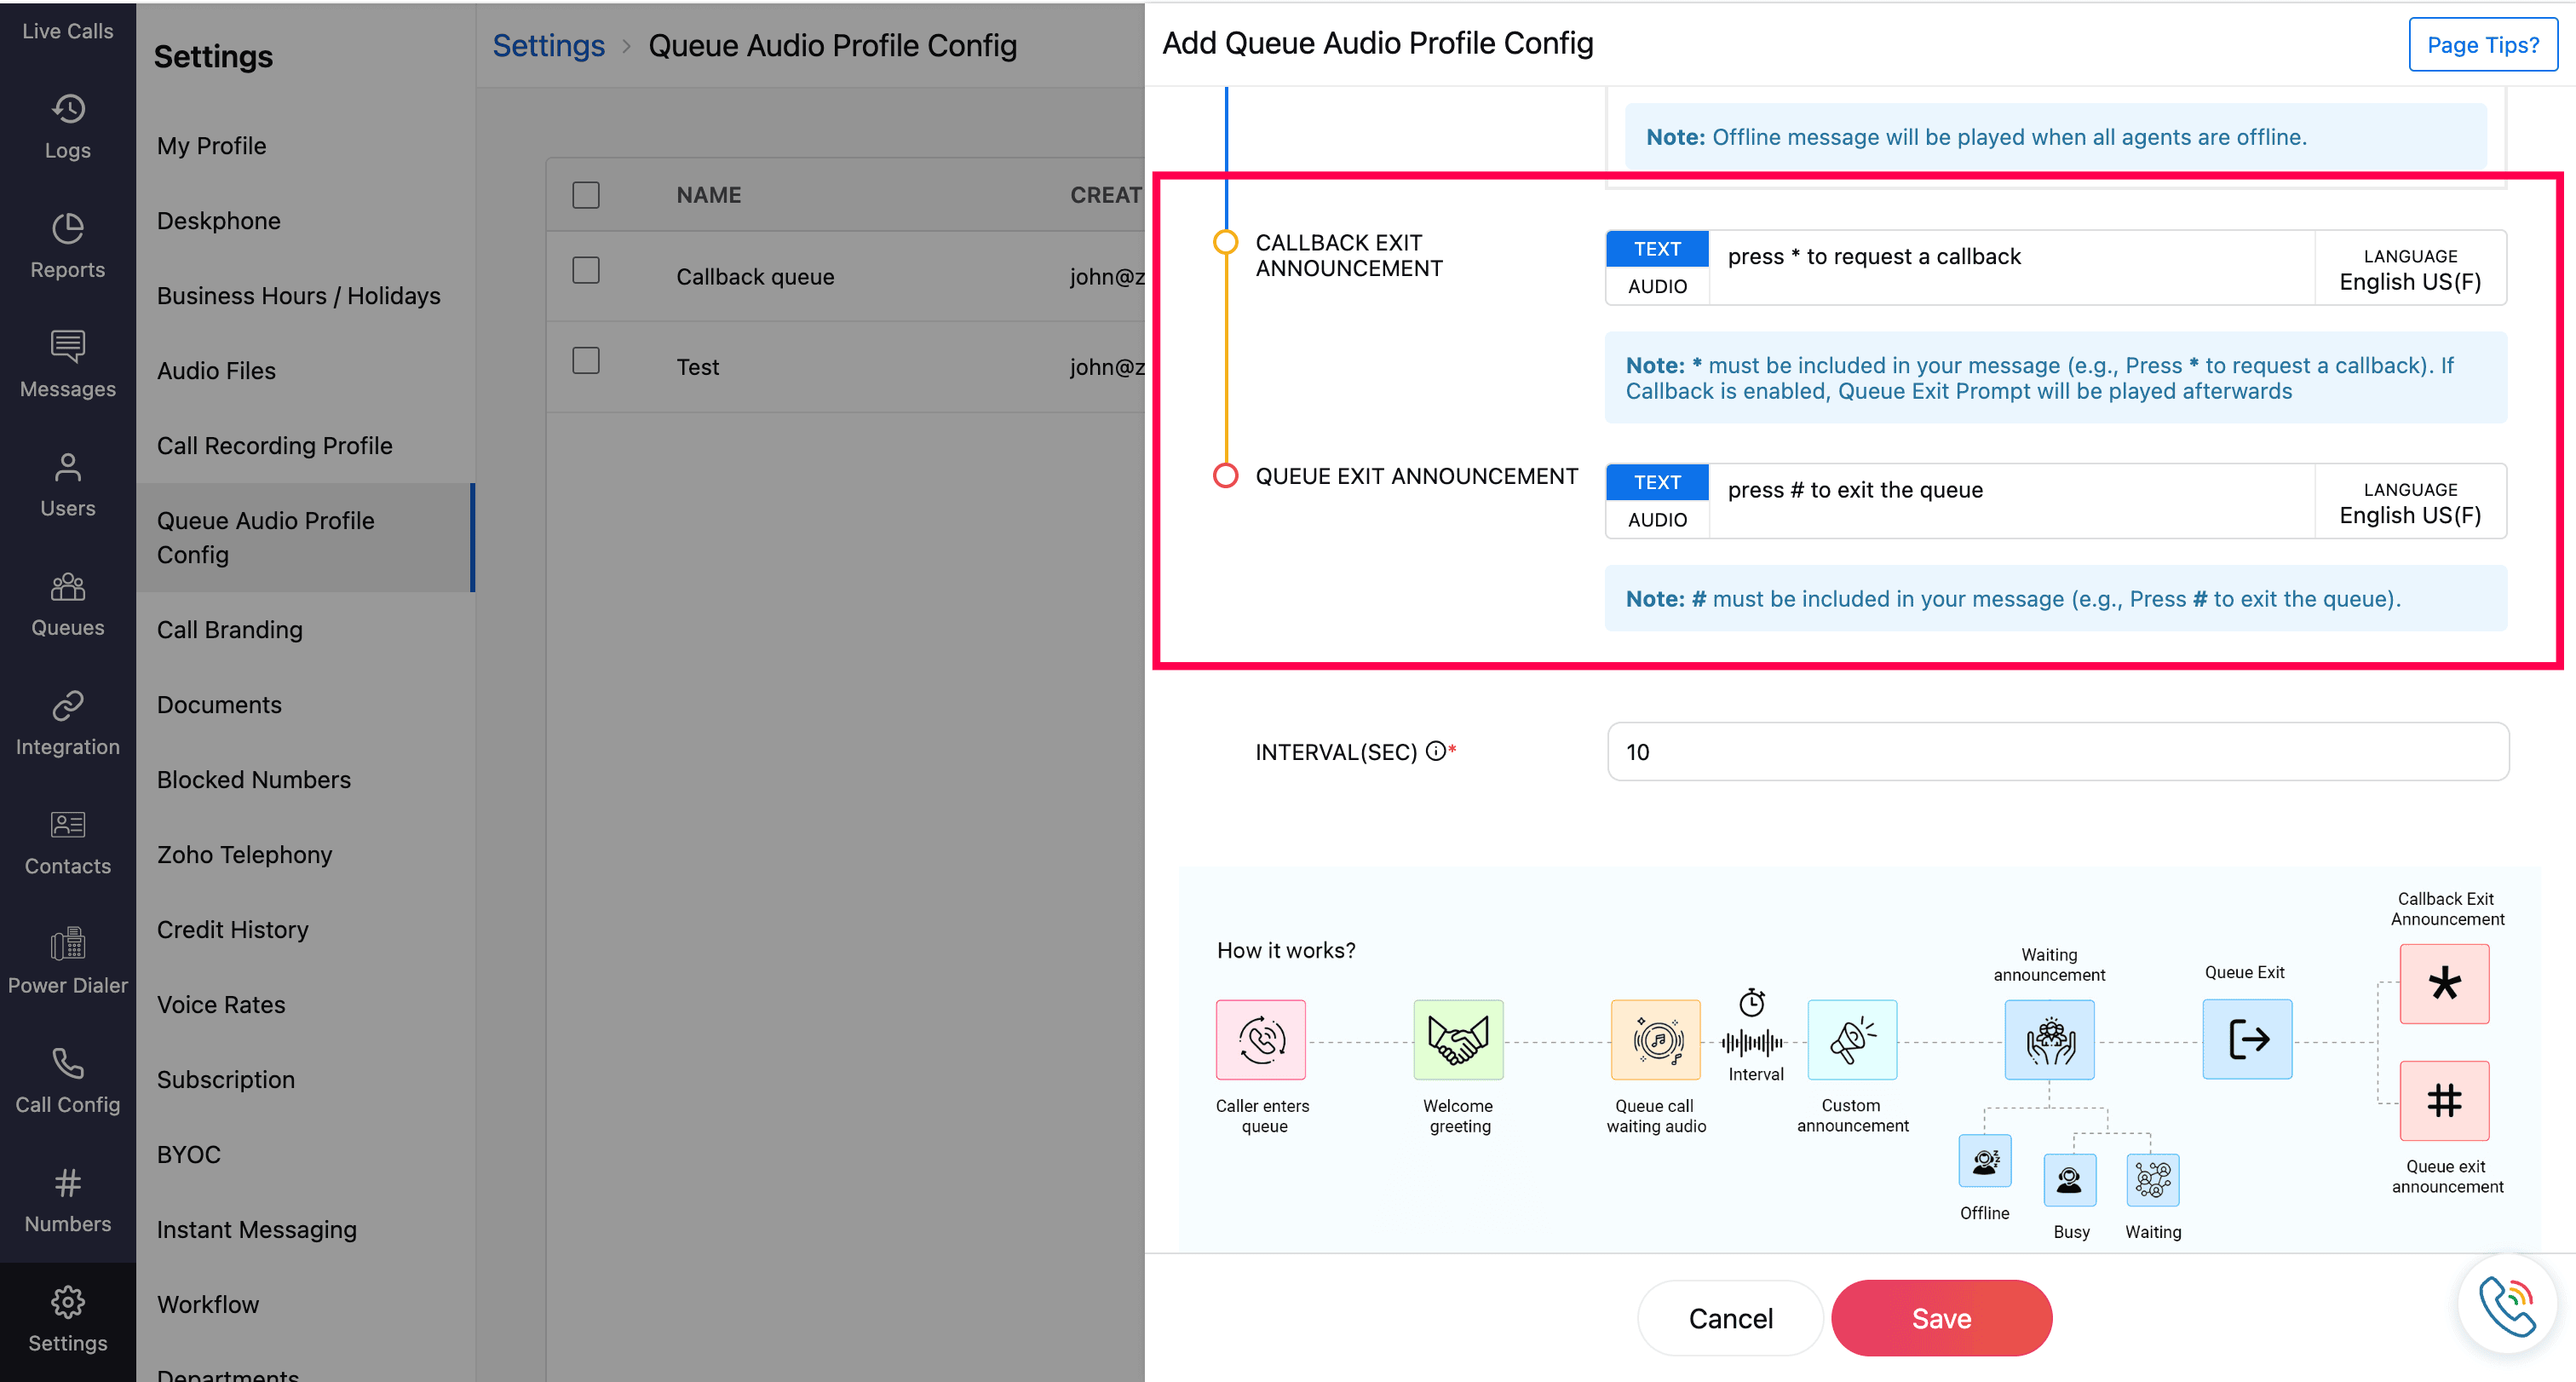Open Logs from the left sidebar
This screenshot has height=1382, width=2576.
point(67,126)
